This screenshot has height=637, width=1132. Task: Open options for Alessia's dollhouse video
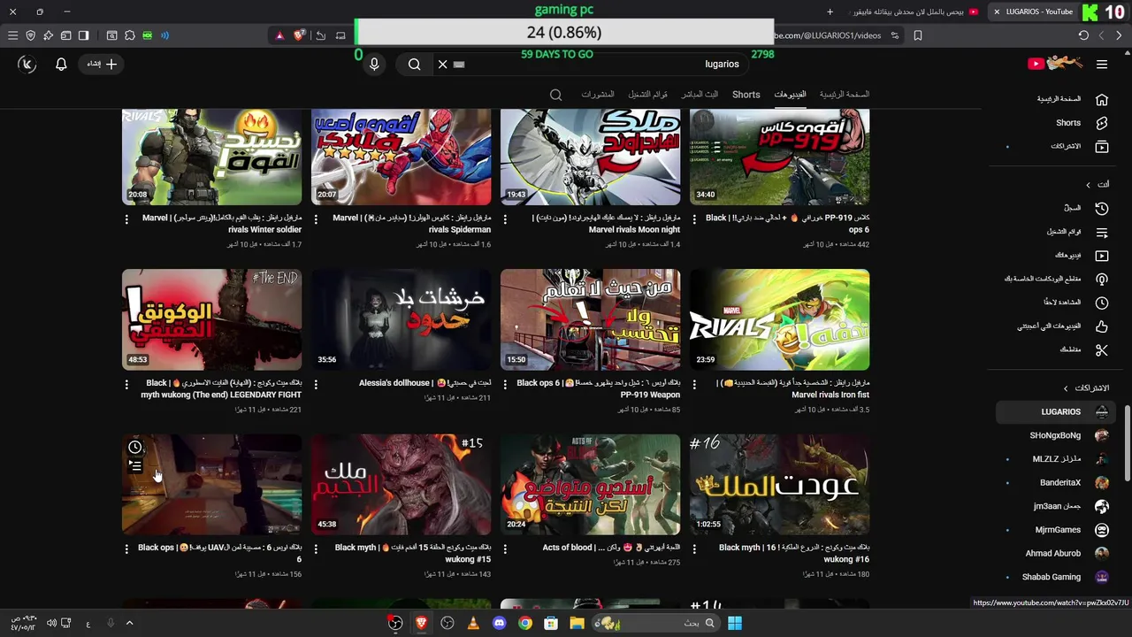pyautogui.click(x=316, y=384)
